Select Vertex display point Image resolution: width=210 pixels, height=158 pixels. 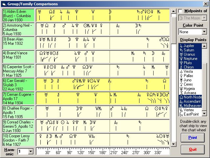tap(190, 110)
